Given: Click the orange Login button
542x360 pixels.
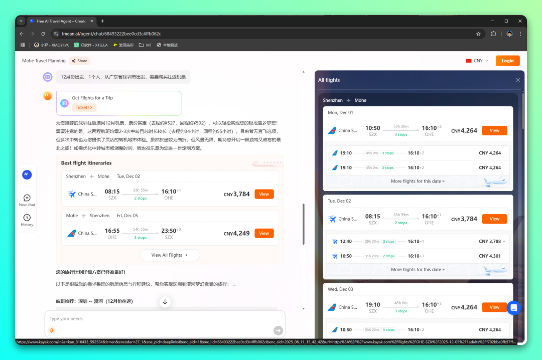Looking at the screenshot, I should pyautogui.click(x=507, y=61).
